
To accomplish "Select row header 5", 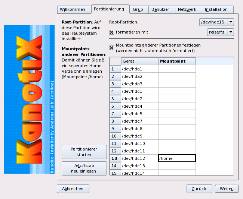I will coord(115,99).
